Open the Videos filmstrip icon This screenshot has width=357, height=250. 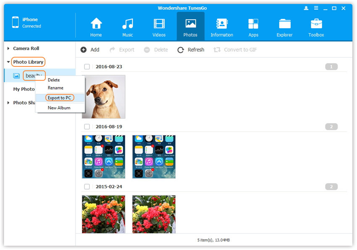tap(159, 24)
